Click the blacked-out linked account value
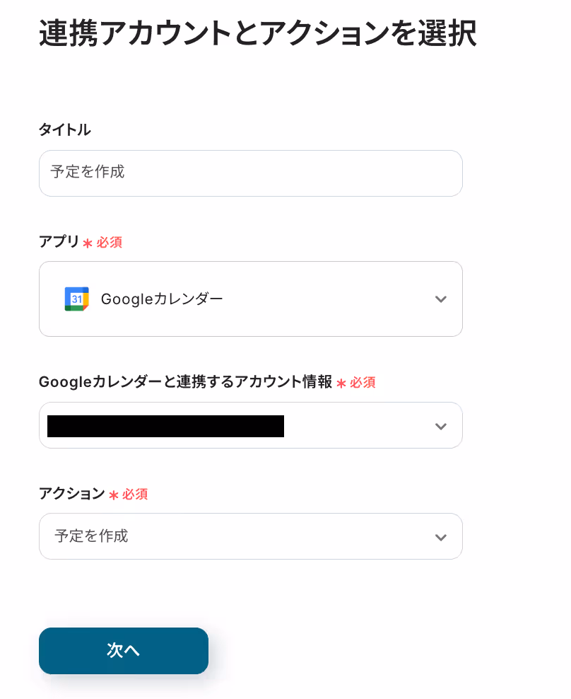Screen dimensions: 571x699 (x=165, y=426)
